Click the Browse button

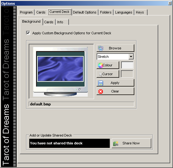[x=115, y=48]
